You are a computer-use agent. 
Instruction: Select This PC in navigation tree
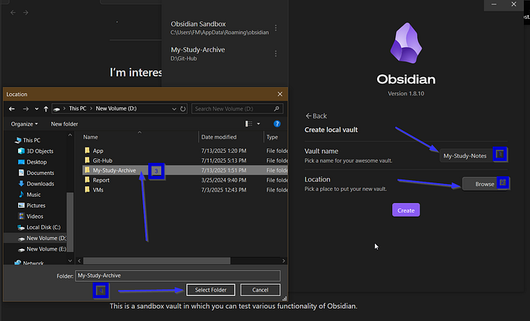click(28, 140)
